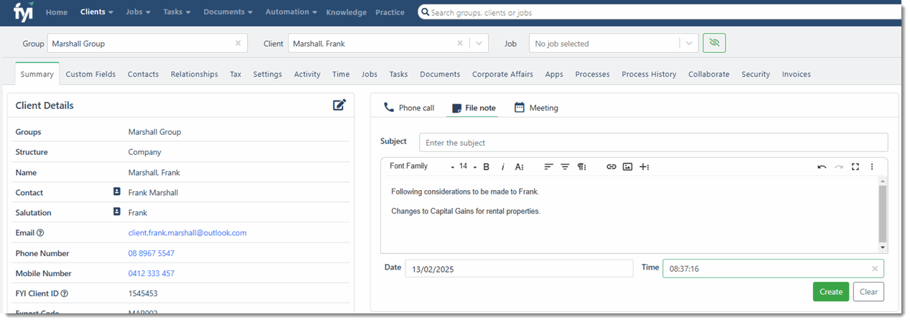Image resolution: width=910 pixels, height=322 pixels.
Task: Select the Meeting tab
Action: point(536,108)
